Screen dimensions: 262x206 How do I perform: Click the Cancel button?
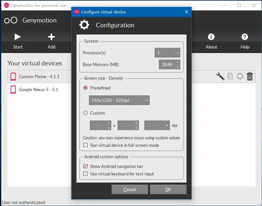pos(130,189)
